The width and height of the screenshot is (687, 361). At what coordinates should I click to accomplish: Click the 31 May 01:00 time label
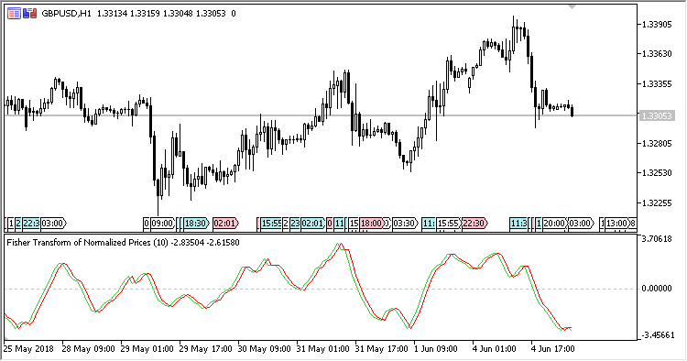point(323,349)
